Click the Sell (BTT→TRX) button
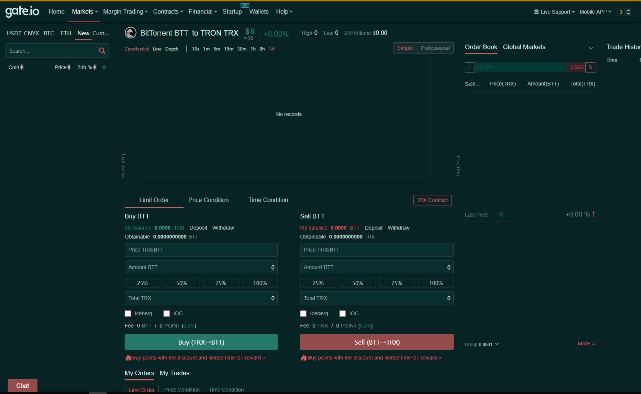This screenshot has width=641, height=394. tap(377, 342)
